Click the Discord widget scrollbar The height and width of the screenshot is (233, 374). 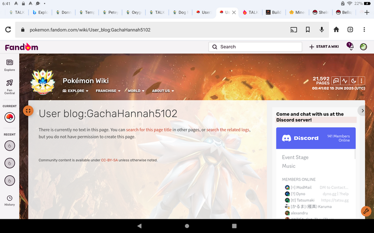(355, 155)
